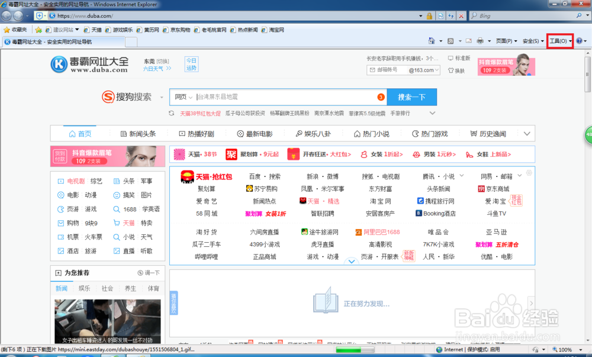Click the security lock icon in the address bar

pos(429,16)
